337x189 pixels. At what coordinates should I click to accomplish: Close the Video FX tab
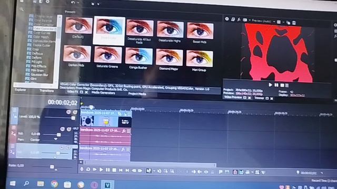click(x=86, y=92)
